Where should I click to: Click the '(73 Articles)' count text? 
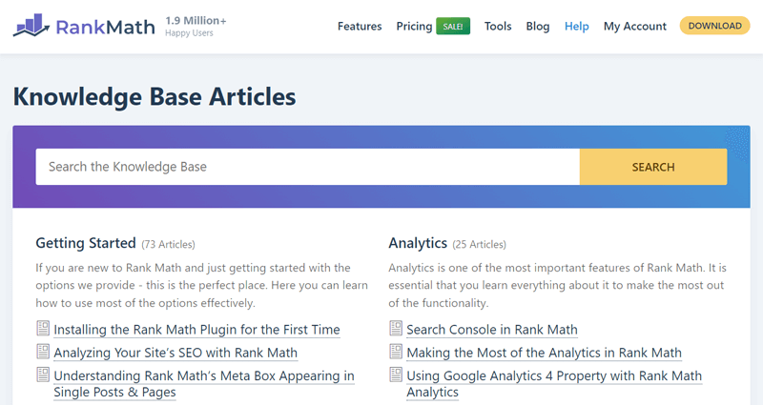[169, 244]
